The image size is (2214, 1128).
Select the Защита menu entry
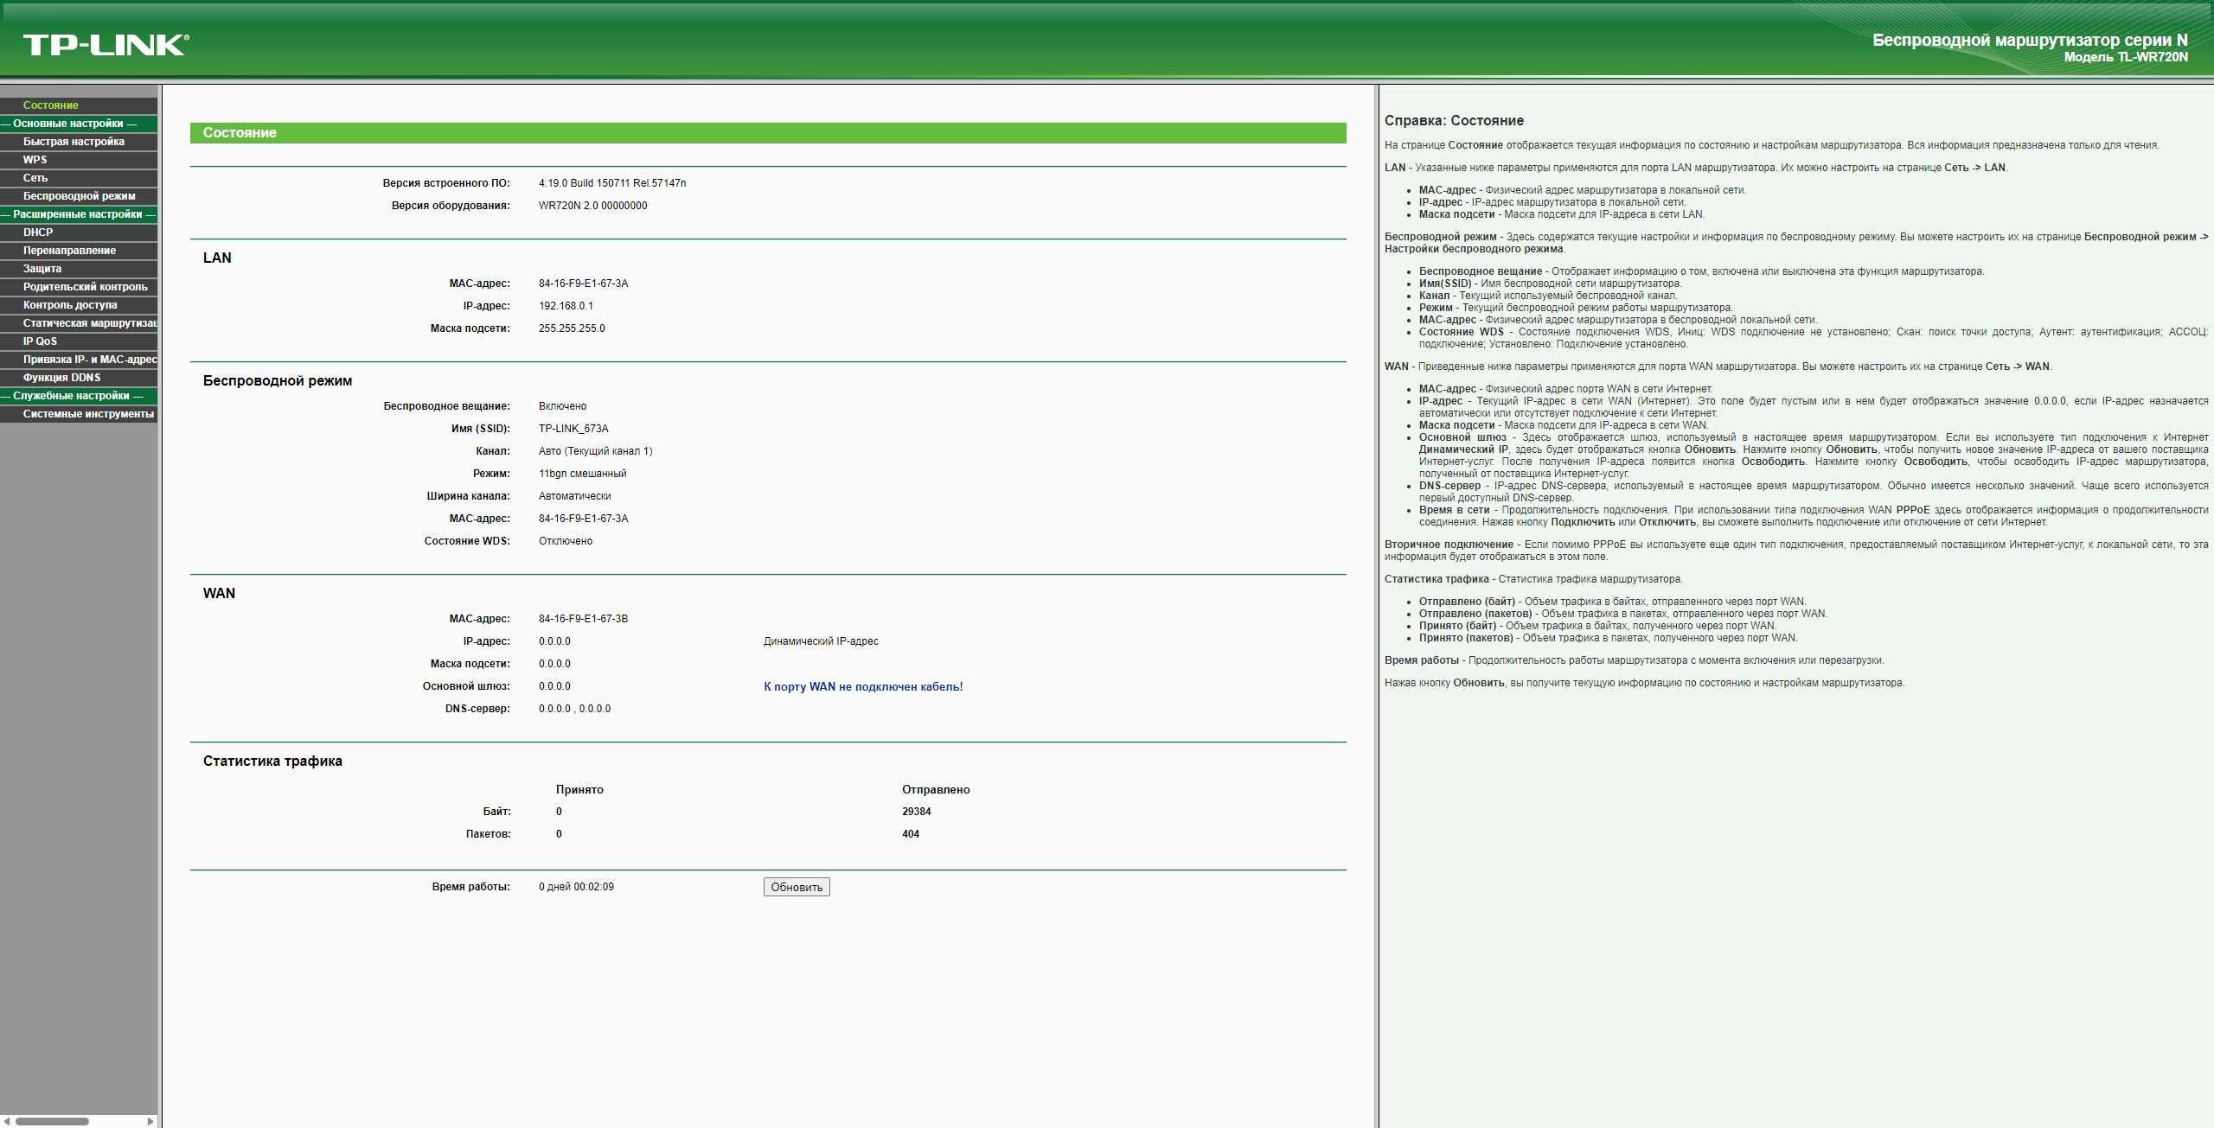point(42,269)
